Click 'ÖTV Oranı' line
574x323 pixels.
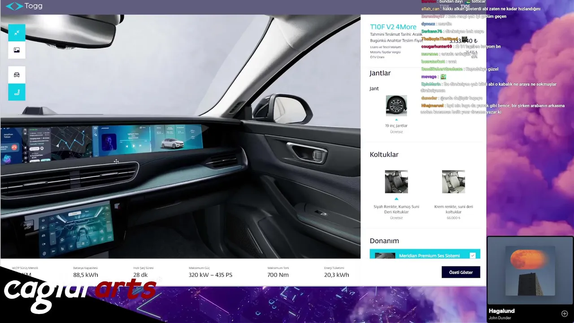pos(377,57)
